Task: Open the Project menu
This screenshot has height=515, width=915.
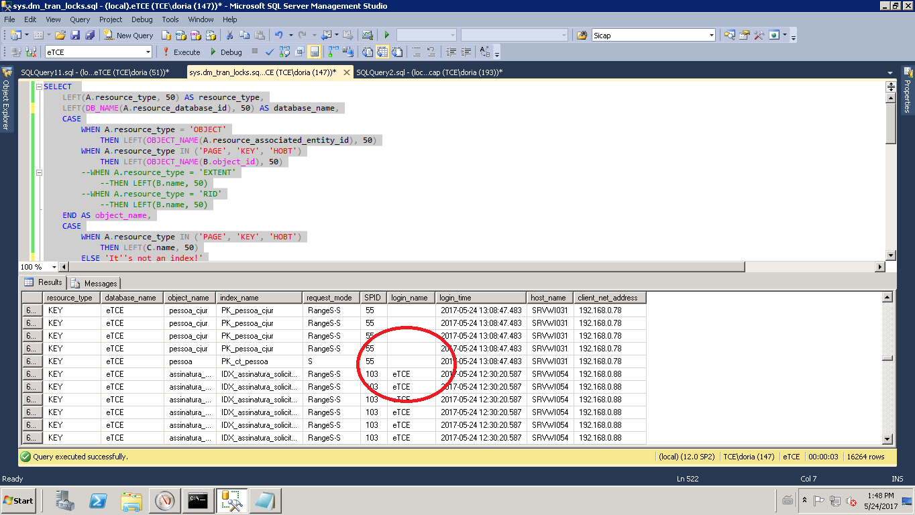Action: point(111,19)
